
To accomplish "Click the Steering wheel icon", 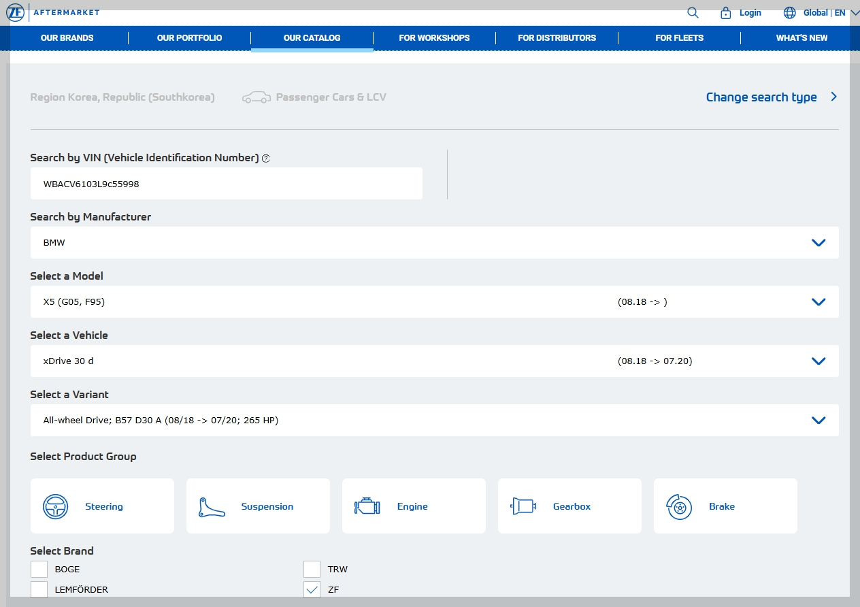I will click(56, 506).
